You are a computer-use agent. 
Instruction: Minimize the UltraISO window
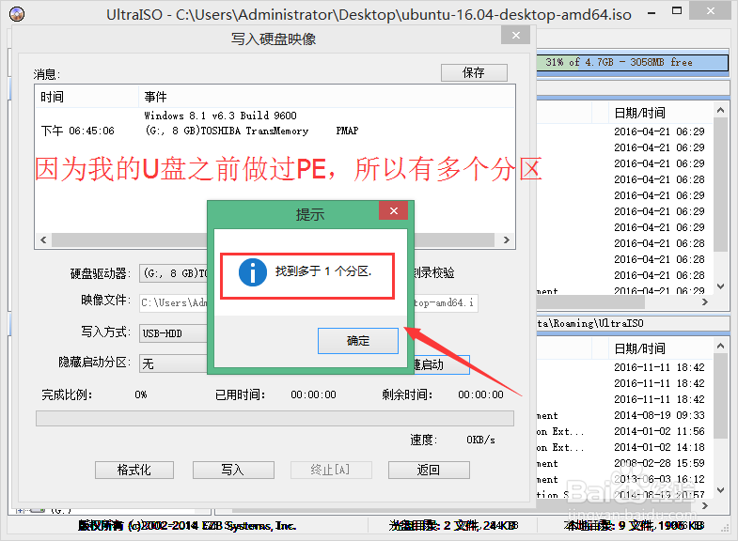click(652, 13)
